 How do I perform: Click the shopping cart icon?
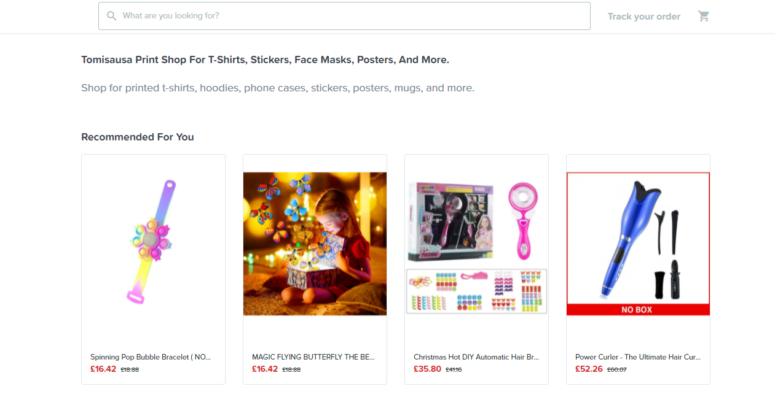click(704, 17)
